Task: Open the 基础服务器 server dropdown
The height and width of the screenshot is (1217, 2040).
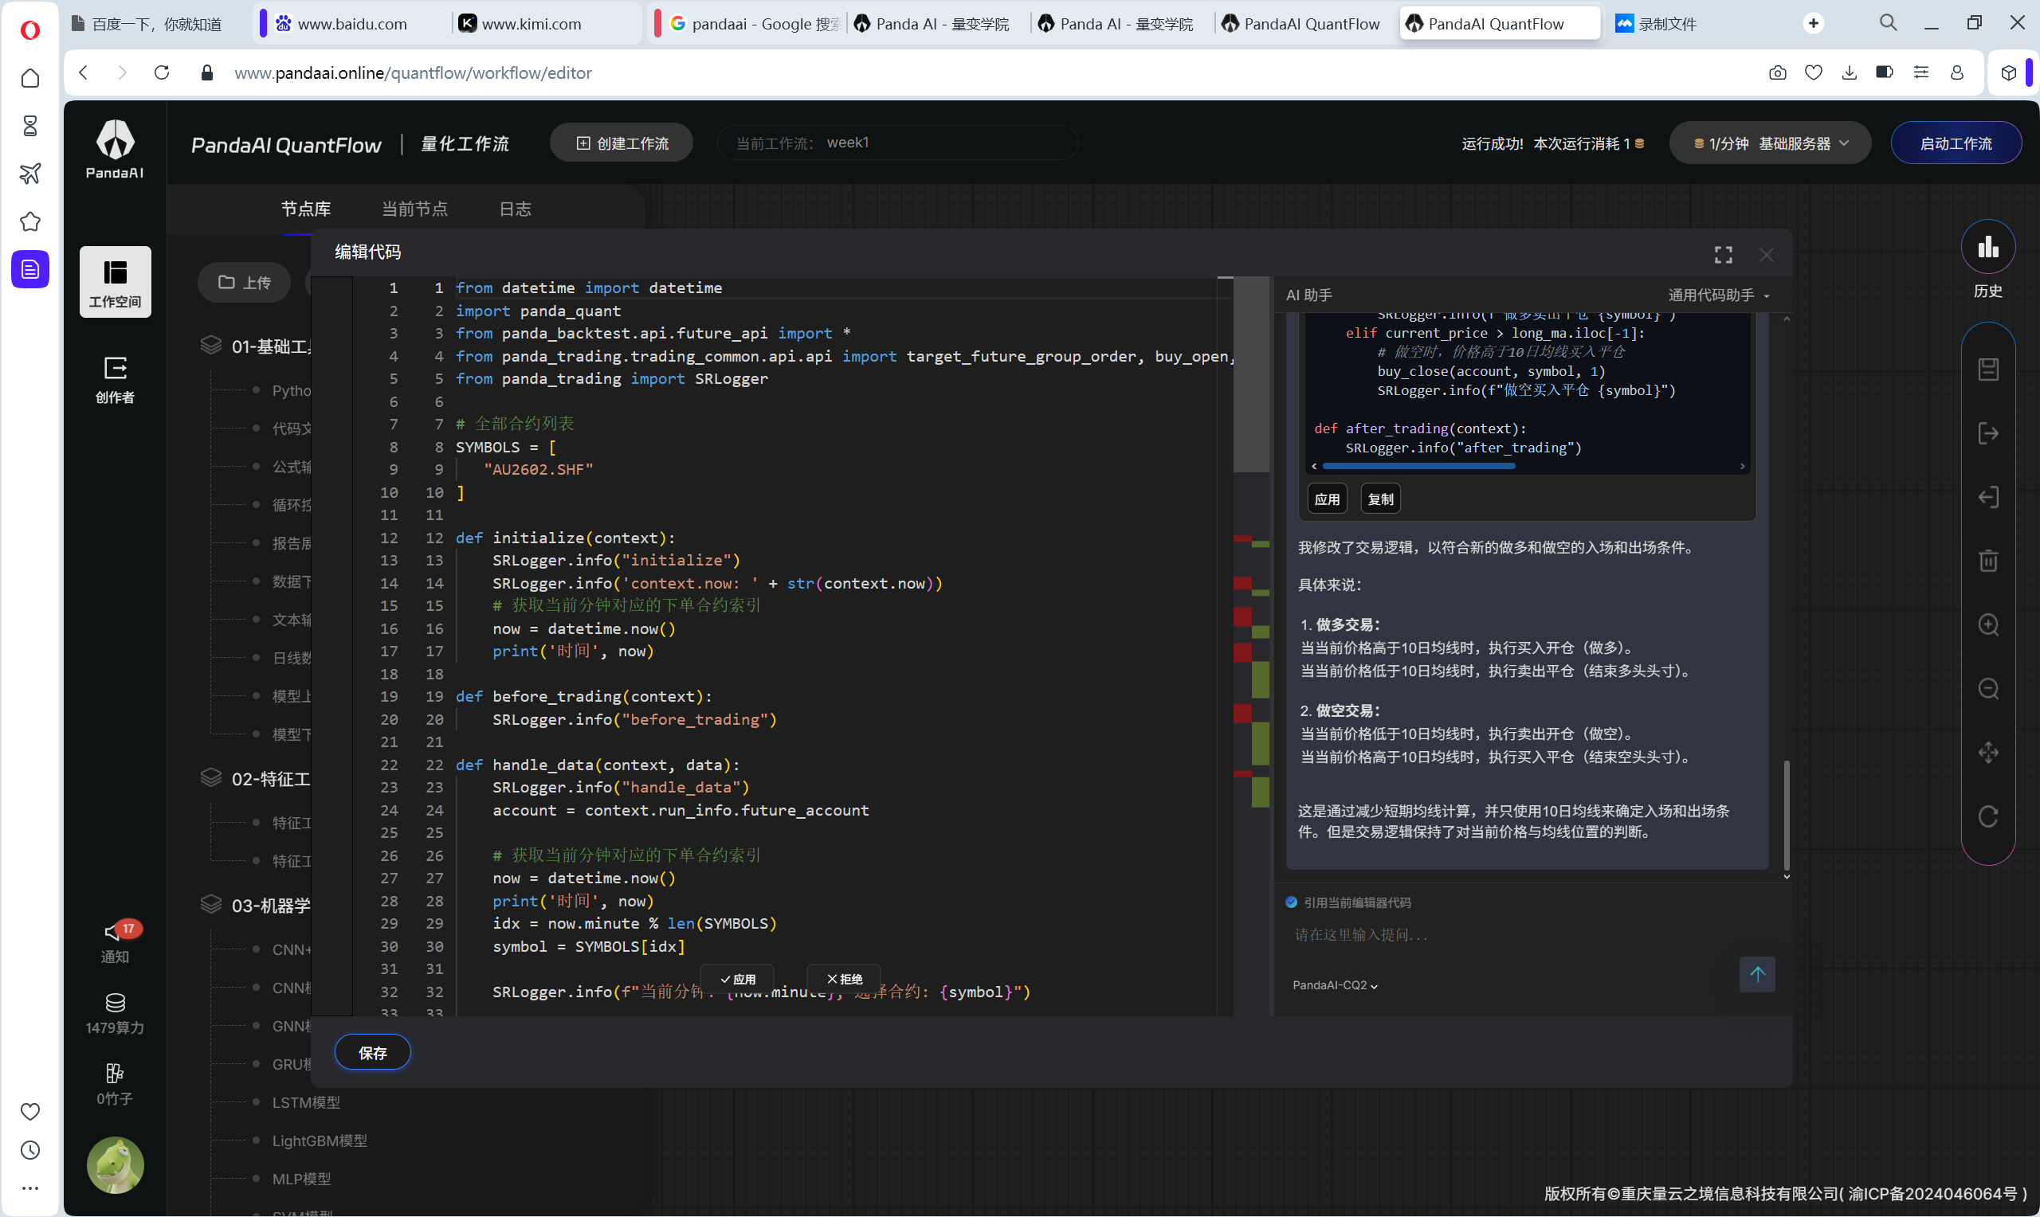Action: [1770, 143]
